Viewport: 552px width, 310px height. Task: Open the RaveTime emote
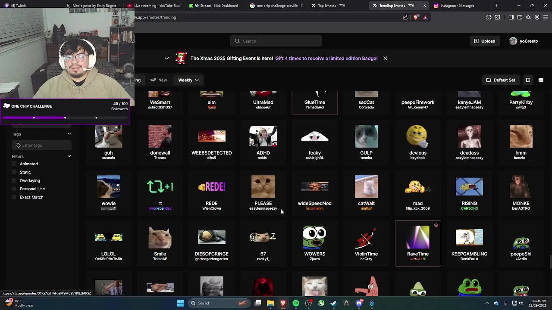pyautogui.click(x=417, y=243)
